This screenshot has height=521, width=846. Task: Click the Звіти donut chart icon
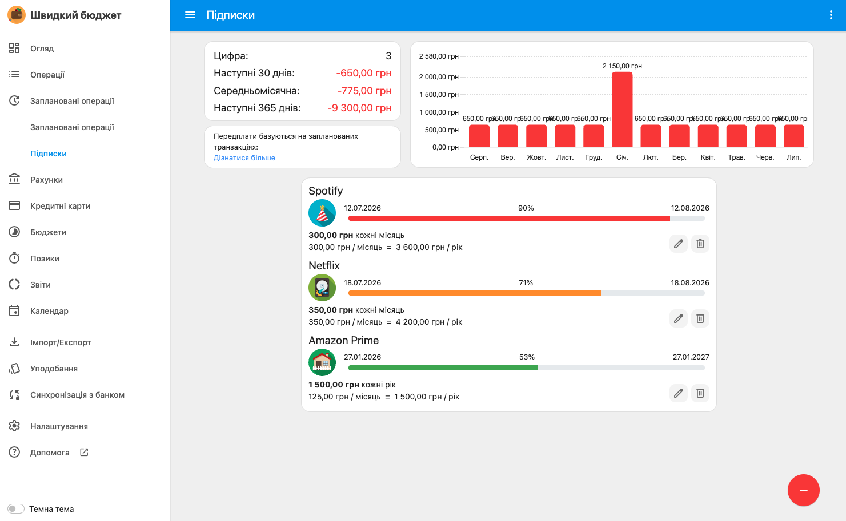pos(14,284)
